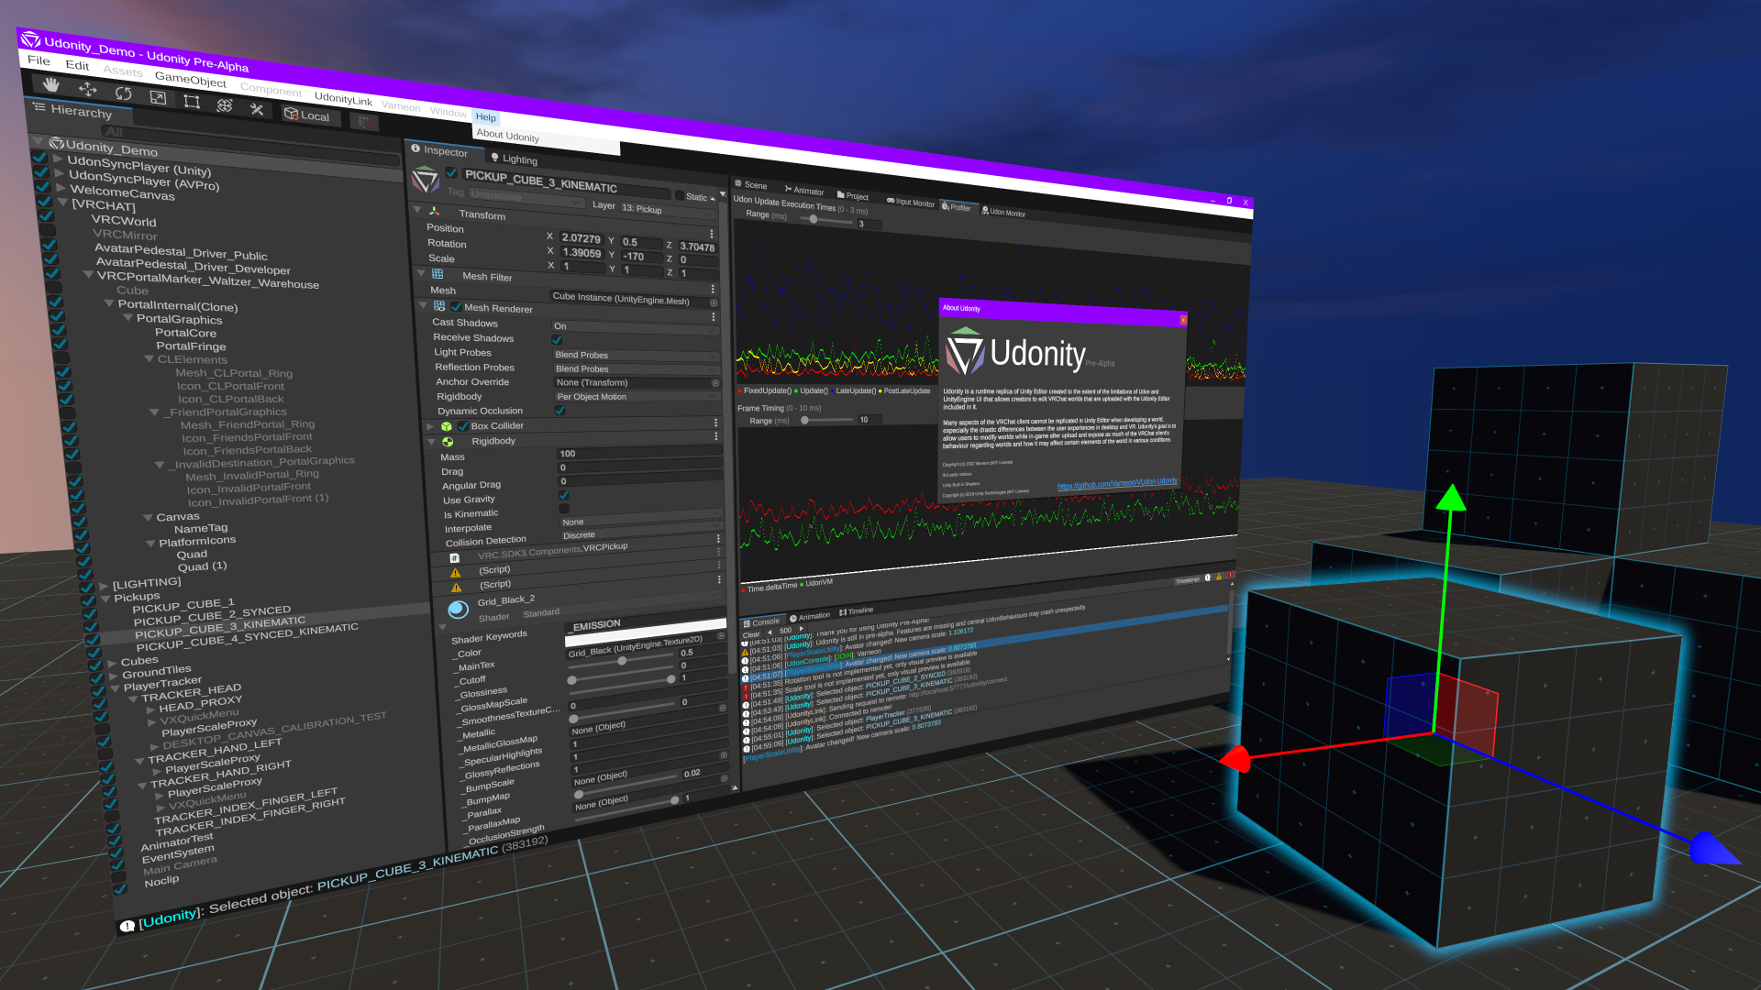Open the UdonityLink menu
1761x990 pixels.
click(x=343, y=99)
